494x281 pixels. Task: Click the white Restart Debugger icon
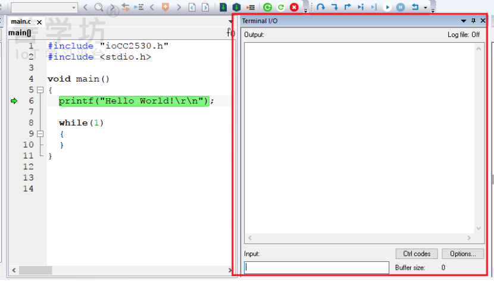click(281, 7)
